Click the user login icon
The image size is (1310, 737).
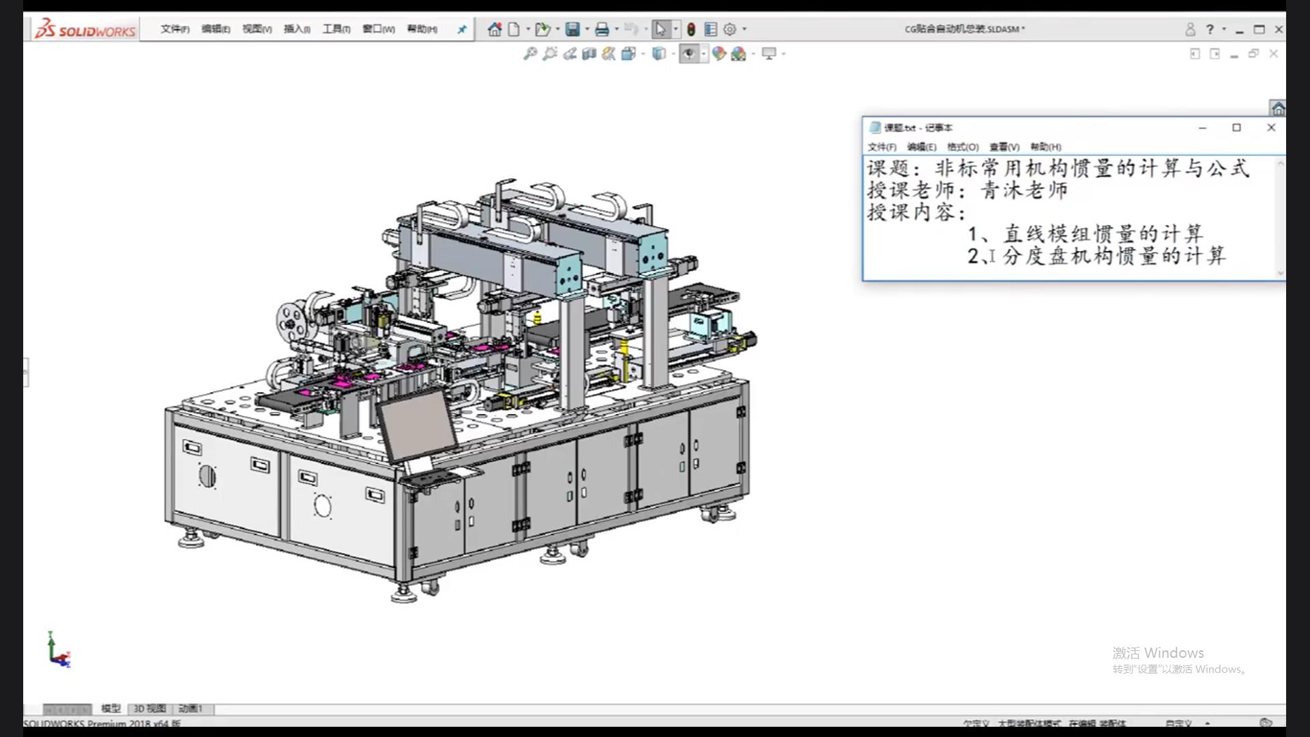[x=1190, y=29]
